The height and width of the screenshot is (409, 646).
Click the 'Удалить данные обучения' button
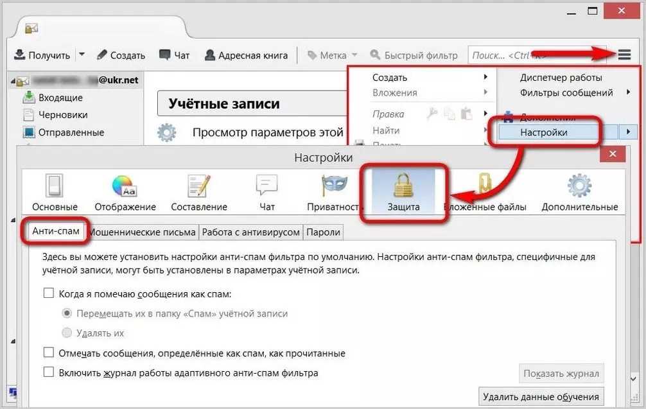coord(541,396)
